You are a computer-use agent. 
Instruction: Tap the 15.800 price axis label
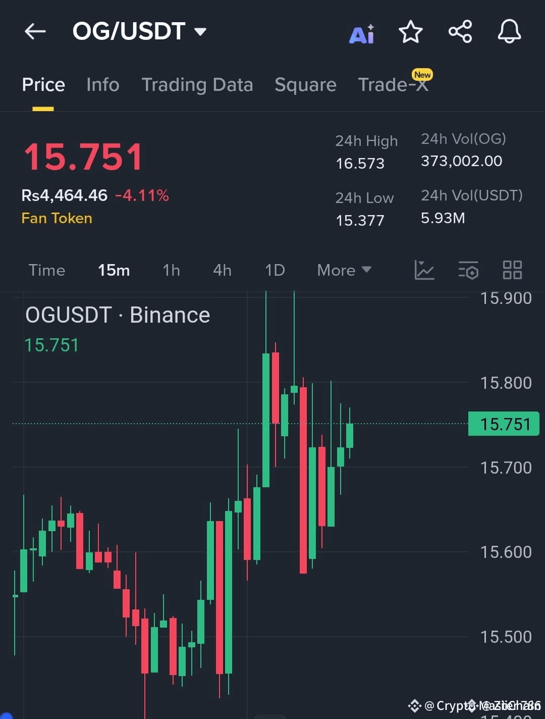506,383
